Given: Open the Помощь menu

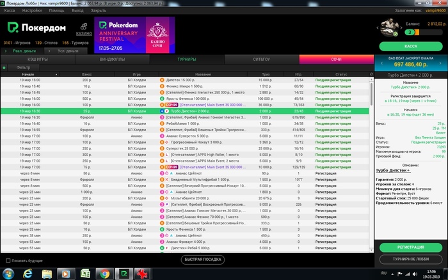Looking at the screenshot, I should [56, 11].
